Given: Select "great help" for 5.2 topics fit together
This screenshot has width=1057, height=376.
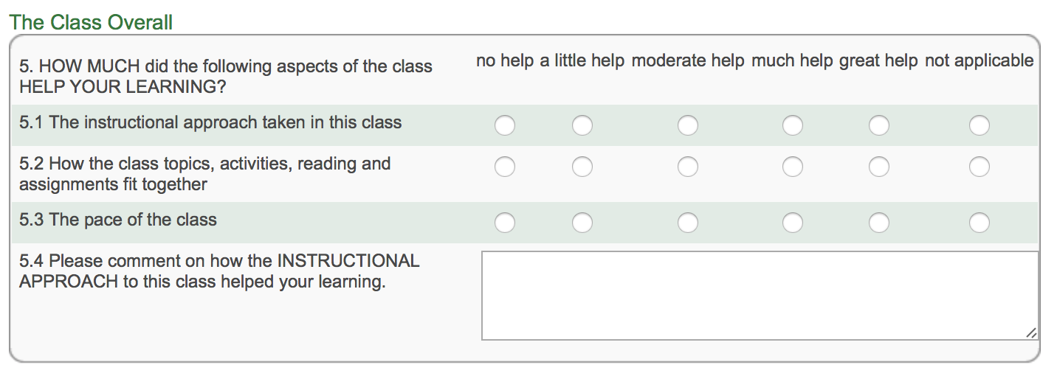Looking at the screenshot, I should (878, 167).
